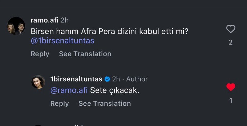Screen dimensions: 247x126
Task: View the 2 likes count on first comment
Action: tap(231, 42)
